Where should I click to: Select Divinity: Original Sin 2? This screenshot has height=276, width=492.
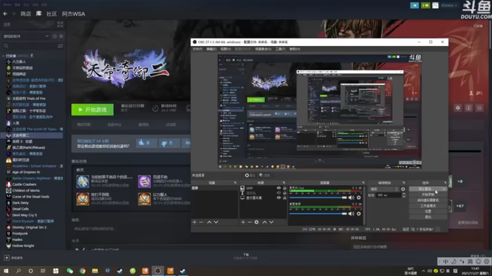pos(30,227)
